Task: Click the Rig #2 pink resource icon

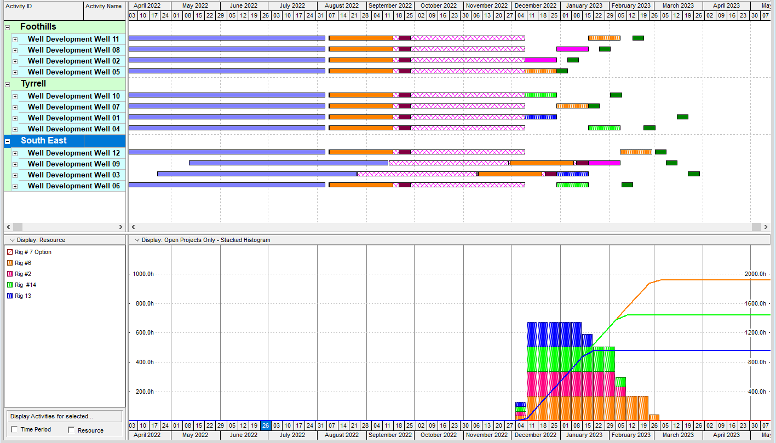Action: 9,274
